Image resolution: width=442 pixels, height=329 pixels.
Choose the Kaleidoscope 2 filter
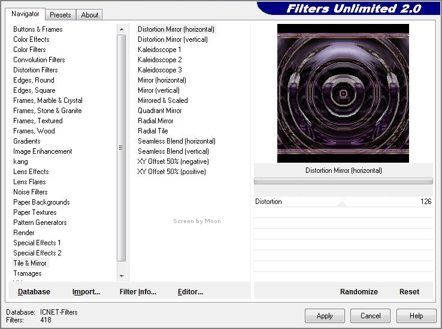coord(159,60)
